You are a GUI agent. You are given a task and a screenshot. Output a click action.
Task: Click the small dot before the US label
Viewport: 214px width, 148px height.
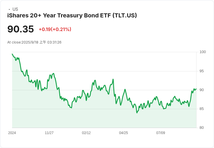click(9, 9)
